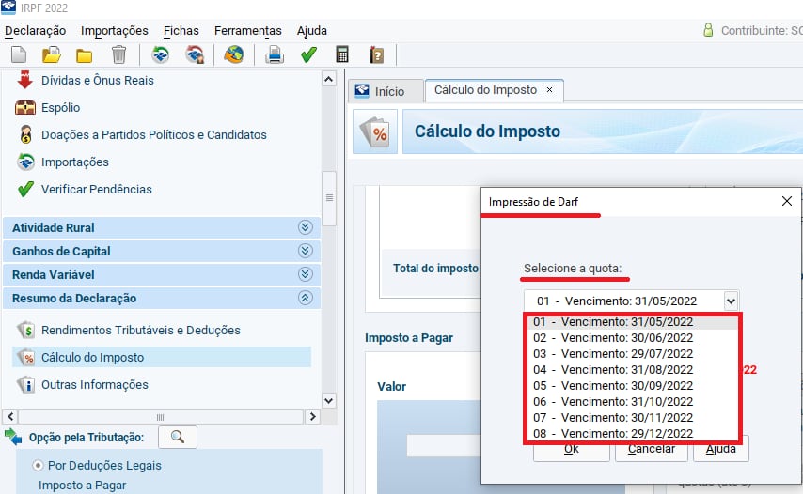Open the Ferramentas menu
Image resolution: width=803 pixels, height=494 pixels.
click(247, 31)
